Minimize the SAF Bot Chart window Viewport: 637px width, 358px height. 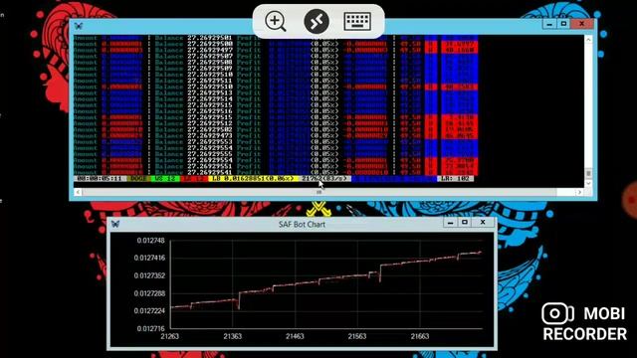coord(450,223)
